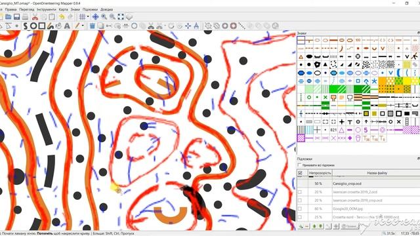
Task: Select the freehand drawing tool
Action: (x=50, y=26)
